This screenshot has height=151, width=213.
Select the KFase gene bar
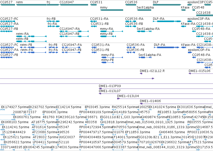coord(183,10)
